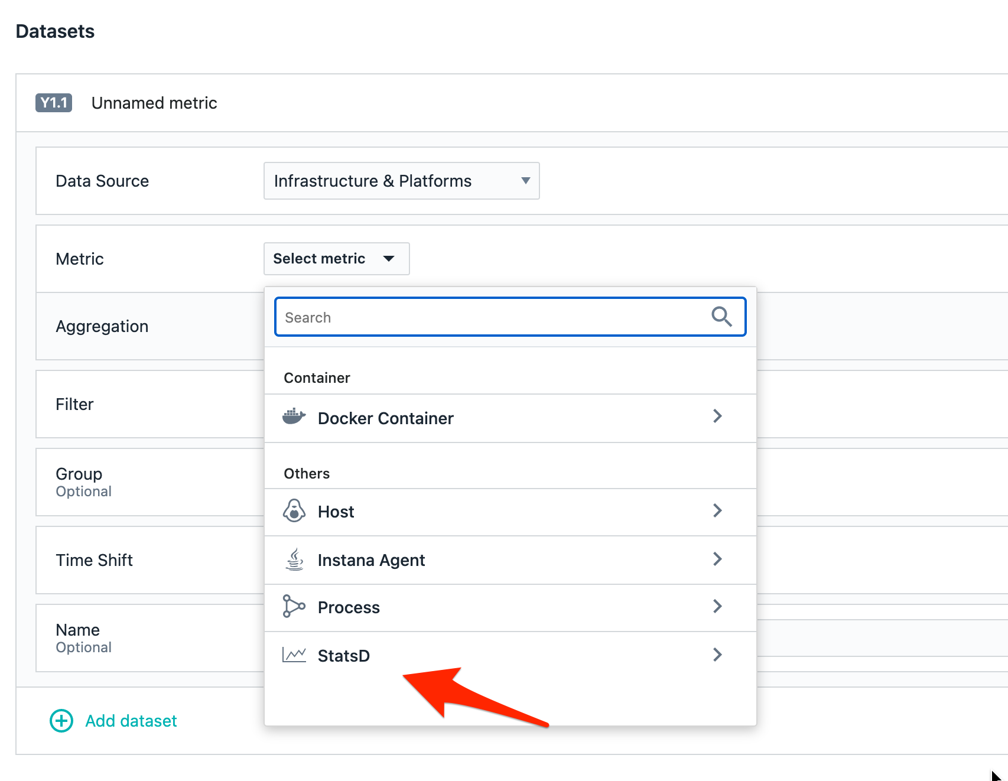Select the StatsD entry
This screenshot has height=781, width=1008.
pos(343,656)
